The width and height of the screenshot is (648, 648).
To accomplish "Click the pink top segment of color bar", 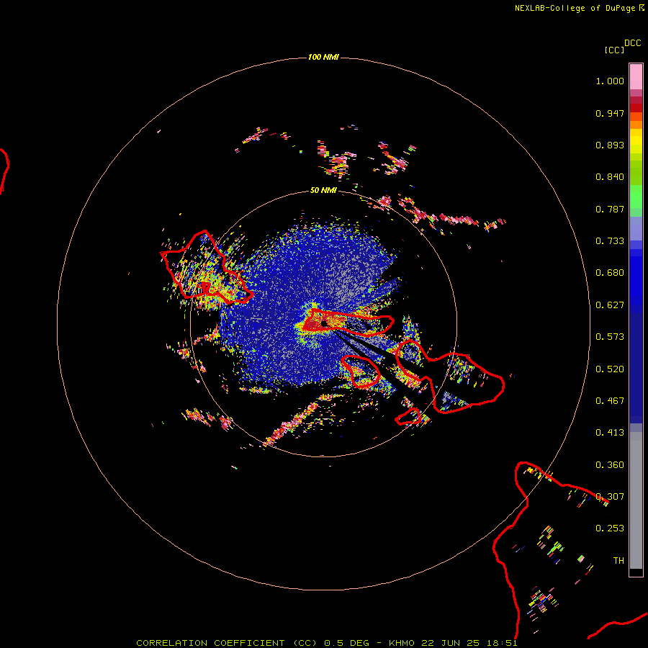I will tap(636, 77).
